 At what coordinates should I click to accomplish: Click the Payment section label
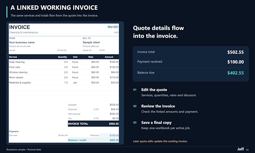(x=13, y=131)
